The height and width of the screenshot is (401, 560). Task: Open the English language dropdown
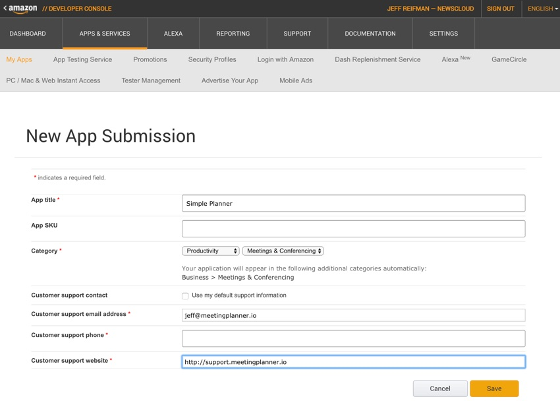tap(542, 9)
